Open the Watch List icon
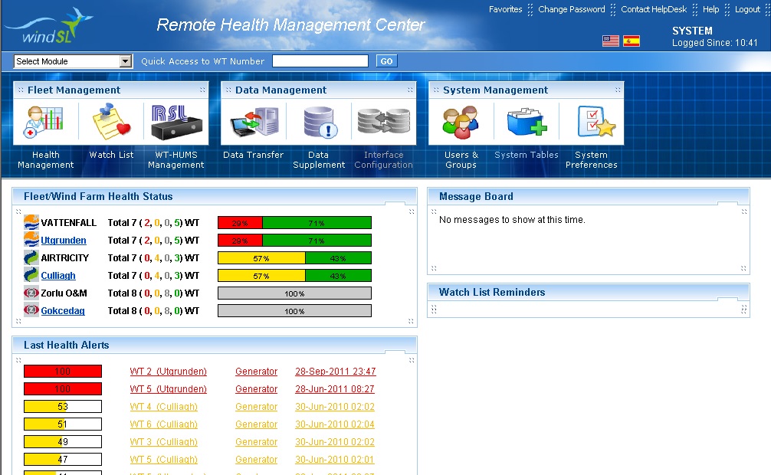771x475 pixels. click(111, 122)
